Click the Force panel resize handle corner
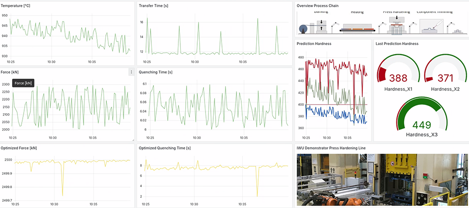The height and width of the screenshot is (208, 469). tap(132, 139)
